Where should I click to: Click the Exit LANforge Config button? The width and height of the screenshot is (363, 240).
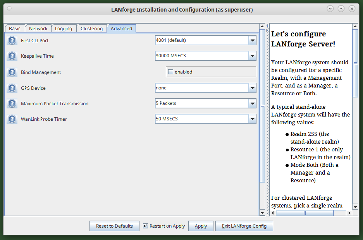pyautogui.click(x=244, y=226)
